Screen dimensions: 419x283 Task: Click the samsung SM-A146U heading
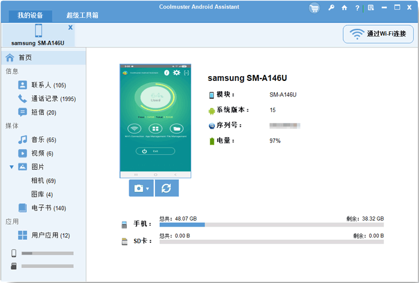tap(247, 78)
